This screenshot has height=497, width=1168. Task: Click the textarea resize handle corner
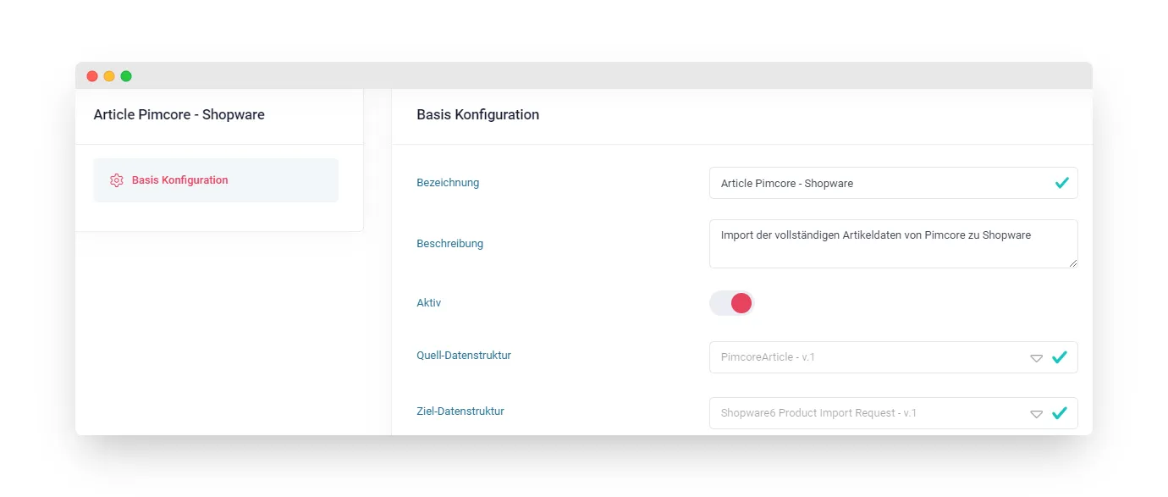[x=1073, y=263]
